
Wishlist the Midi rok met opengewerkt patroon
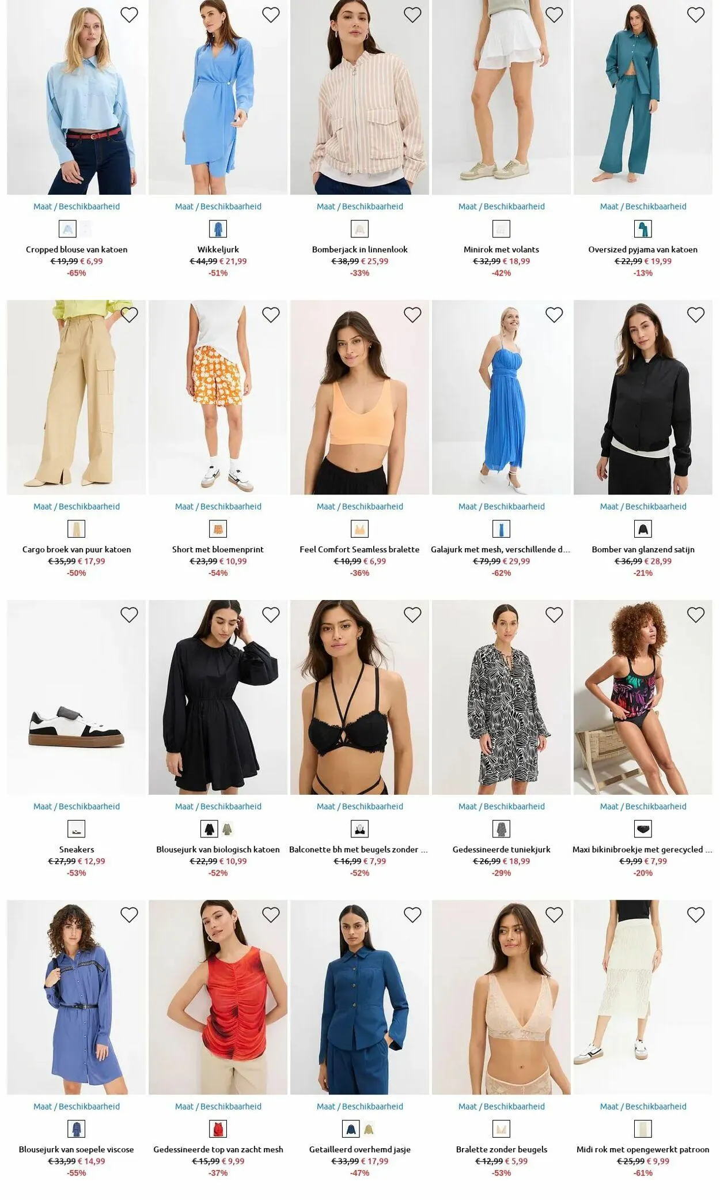696,915
